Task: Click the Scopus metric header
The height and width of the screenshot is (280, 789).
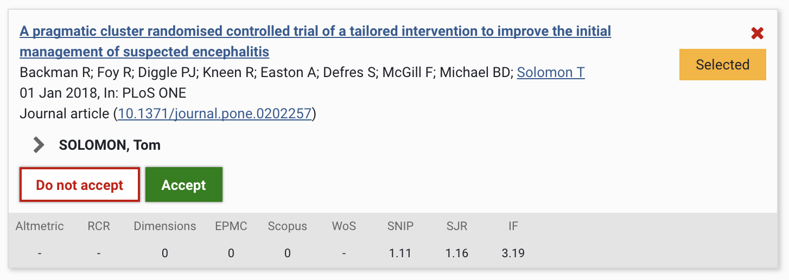Action: (x=287, y=226)
